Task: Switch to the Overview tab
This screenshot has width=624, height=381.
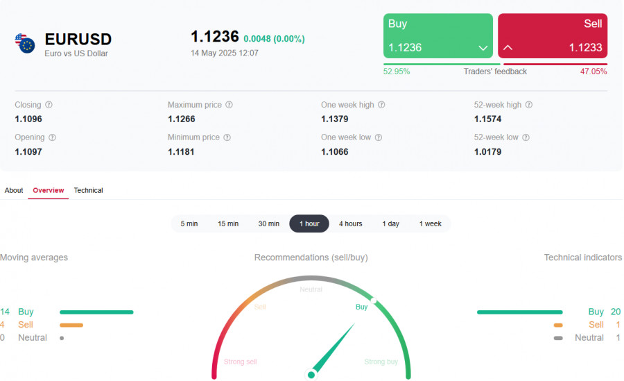Action: [48, 190]
